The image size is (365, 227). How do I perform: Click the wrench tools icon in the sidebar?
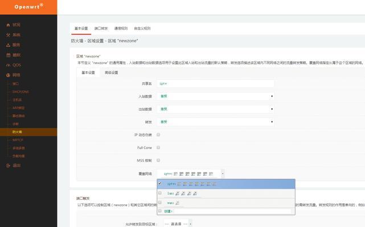(8, 35)
